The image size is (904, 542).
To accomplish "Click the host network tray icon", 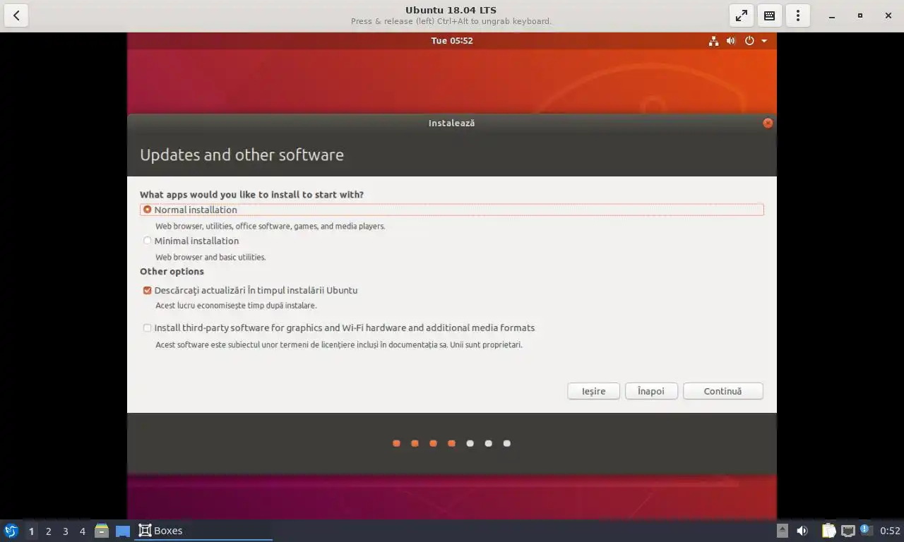I will [848, 531].
